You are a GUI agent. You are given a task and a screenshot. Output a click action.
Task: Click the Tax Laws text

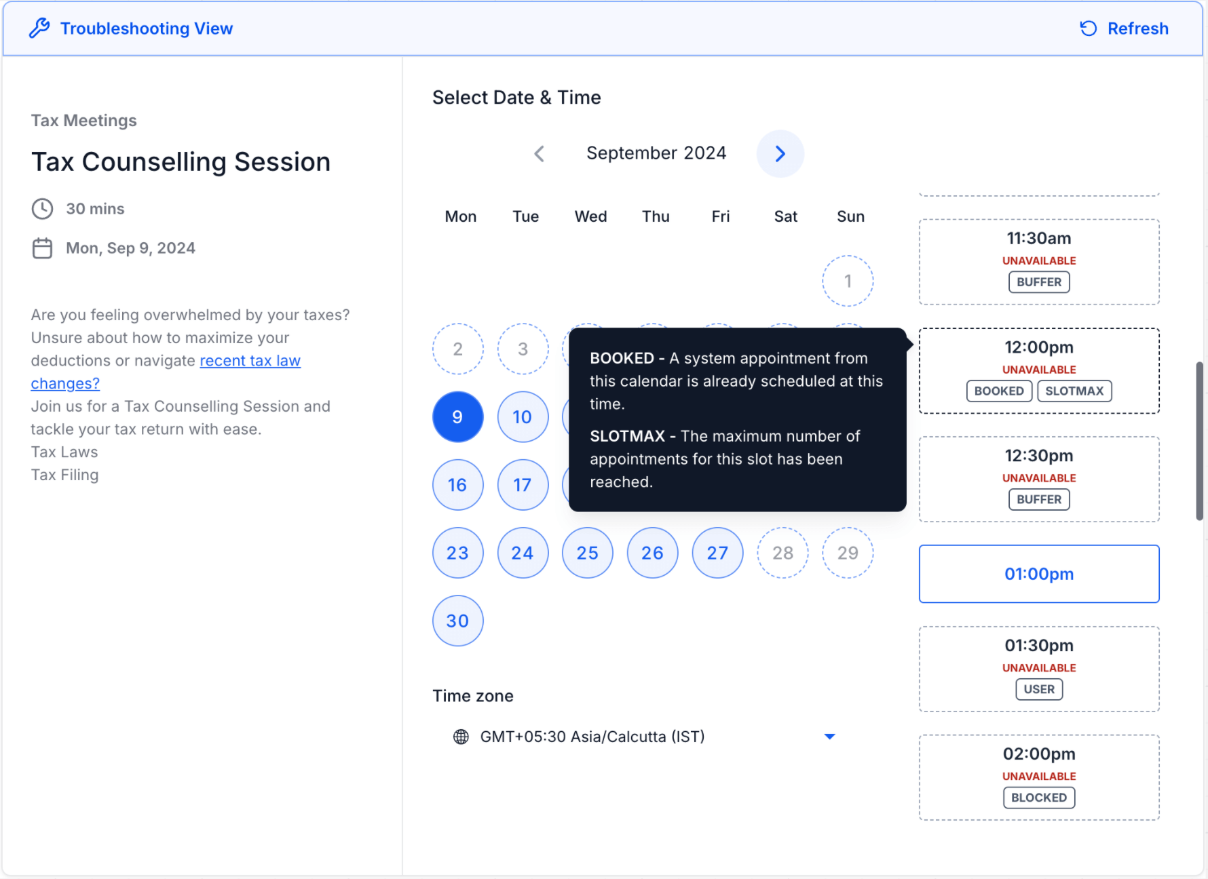(64, 452)
